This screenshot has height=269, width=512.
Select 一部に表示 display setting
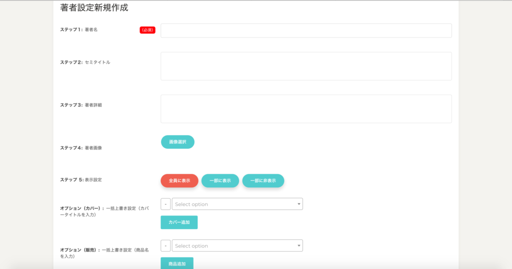[x=220, y=180]
